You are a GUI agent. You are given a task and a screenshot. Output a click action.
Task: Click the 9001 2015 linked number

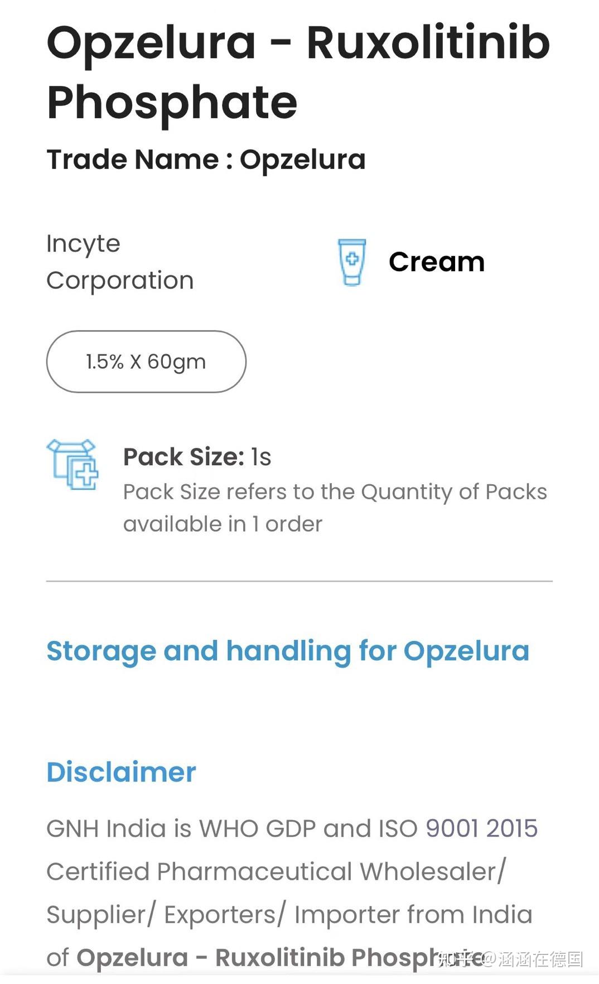click(x=482, y=828)
